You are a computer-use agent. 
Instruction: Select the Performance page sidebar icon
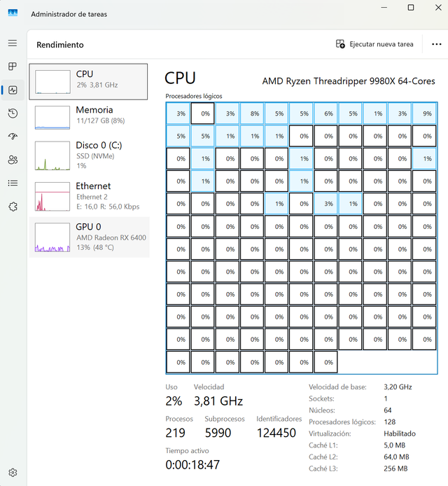coord(13,90)
